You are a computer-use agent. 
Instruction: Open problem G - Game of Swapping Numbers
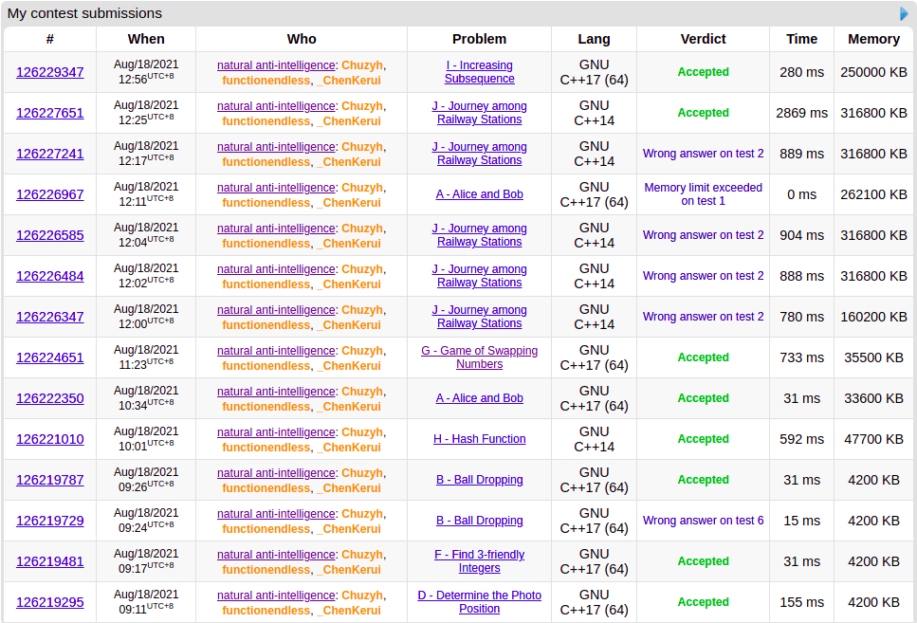point(479,357)
